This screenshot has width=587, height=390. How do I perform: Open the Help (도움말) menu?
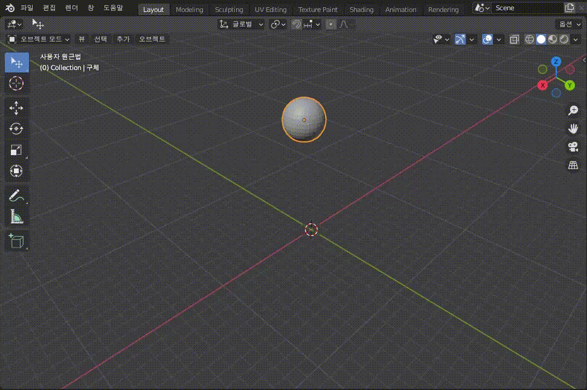click(x=113, y=8)
